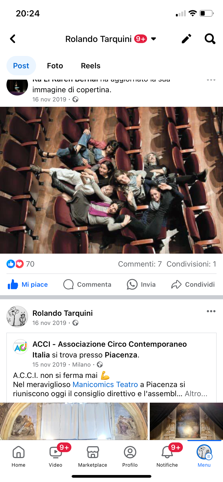Viewport: 223px width, 482px height.
Task: Like the cover photo with Mi piace
Action: [28, 284]
